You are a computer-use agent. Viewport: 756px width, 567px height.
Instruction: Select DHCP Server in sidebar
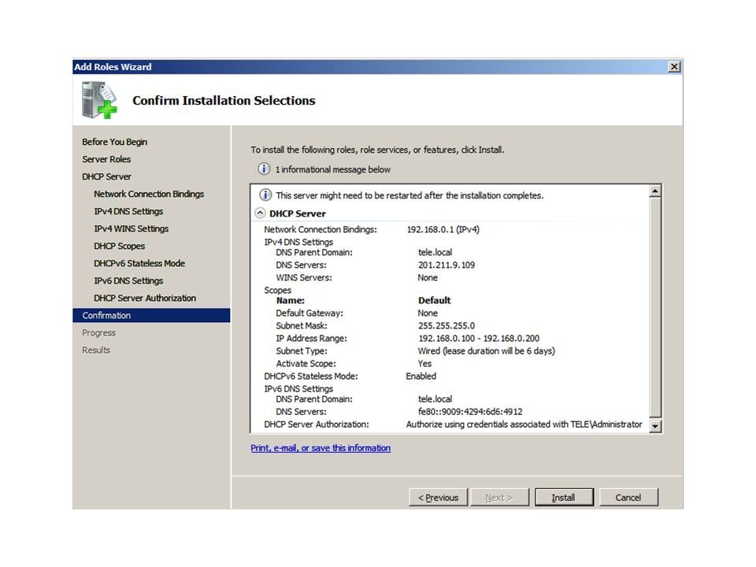(x=106, y=176)
